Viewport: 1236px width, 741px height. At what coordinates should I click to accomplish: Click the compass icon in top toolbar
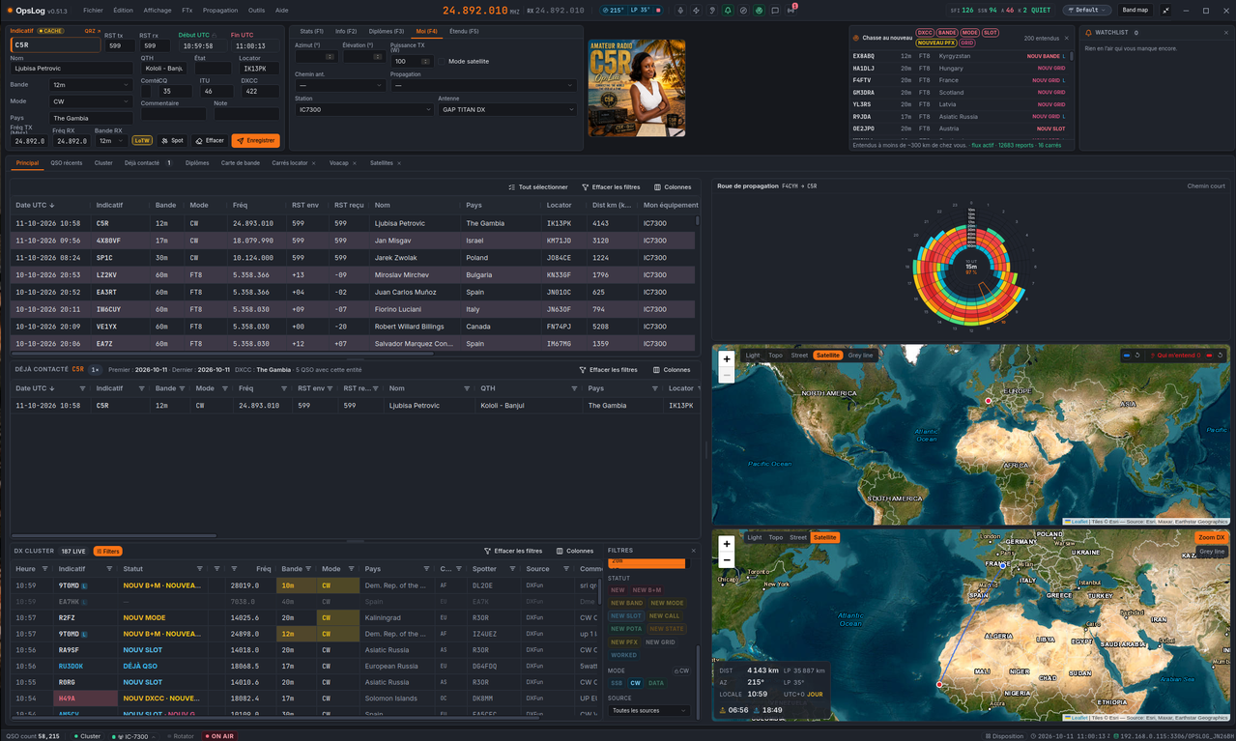click(x=743, y=11)
